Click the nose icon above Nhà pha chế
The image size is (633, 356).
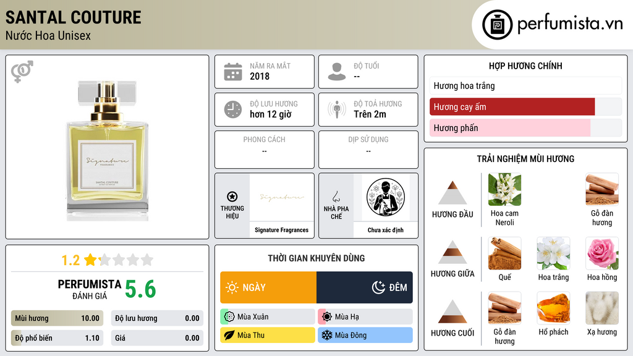point(336,197)
